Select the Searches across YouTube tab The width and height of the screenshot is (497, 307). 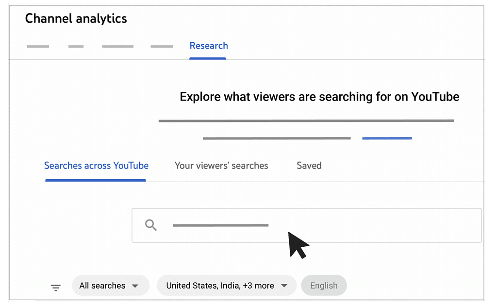pos(96,166)
